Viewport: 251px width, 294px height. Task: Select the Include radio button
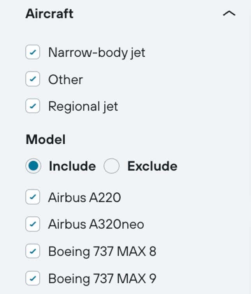[x=33, y=166]
